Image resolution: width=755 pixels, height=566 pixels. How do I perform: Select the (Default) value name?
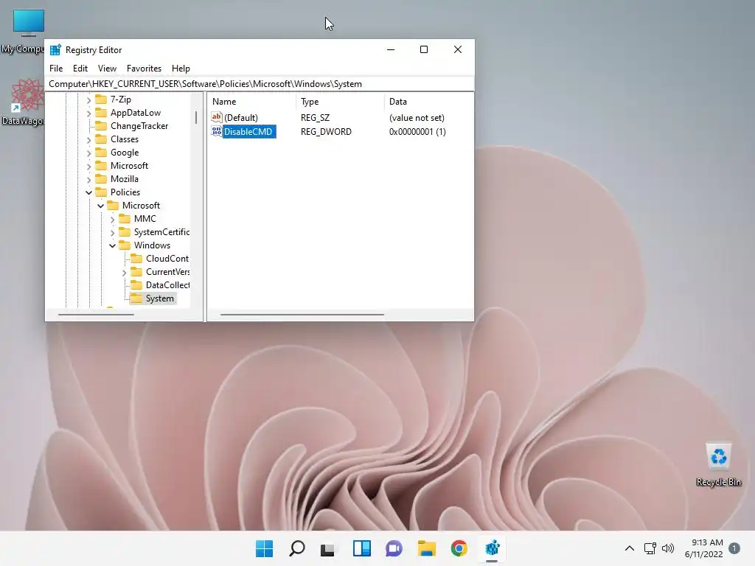point(241,117)
